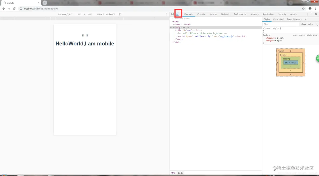Screen dimensions: 319x176
Task: Click the 'display: block;' declaration
Action: [x=275, y=38]
